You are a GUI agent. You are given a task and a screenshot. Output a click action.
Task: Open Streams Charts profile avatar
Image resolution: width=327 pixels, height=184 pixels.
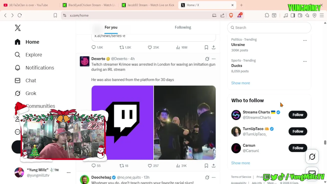tap(236, 115)
